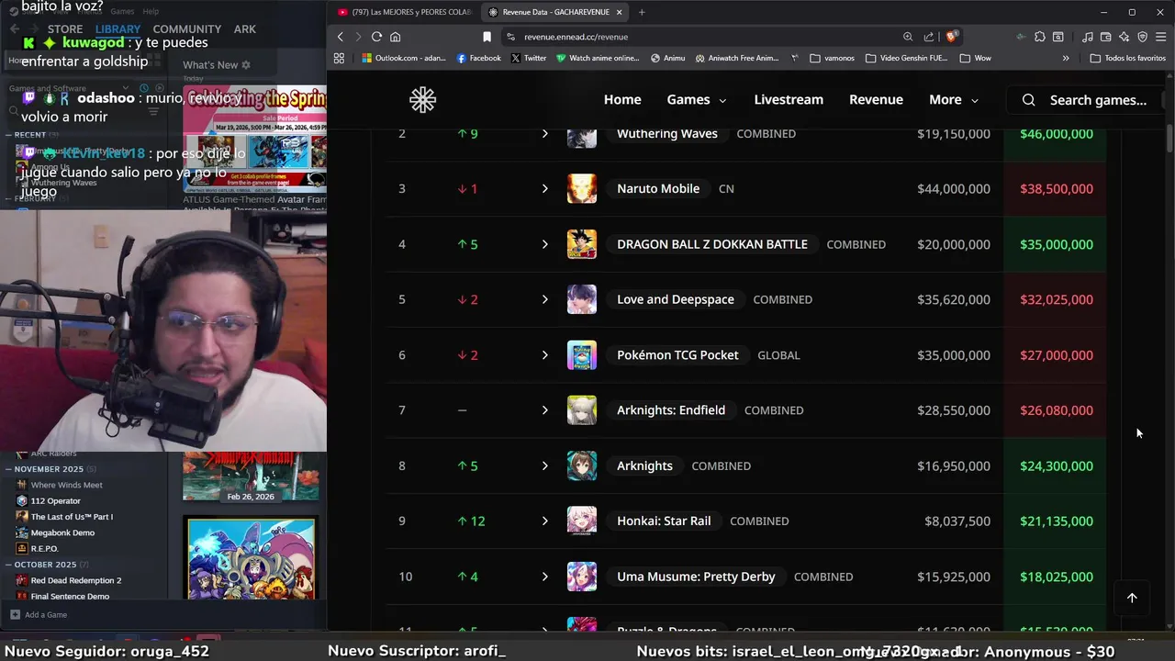The height and width of the screenshot is (661, 1175).
Task: Reload the browser page
Action: (x=376, y=37)
